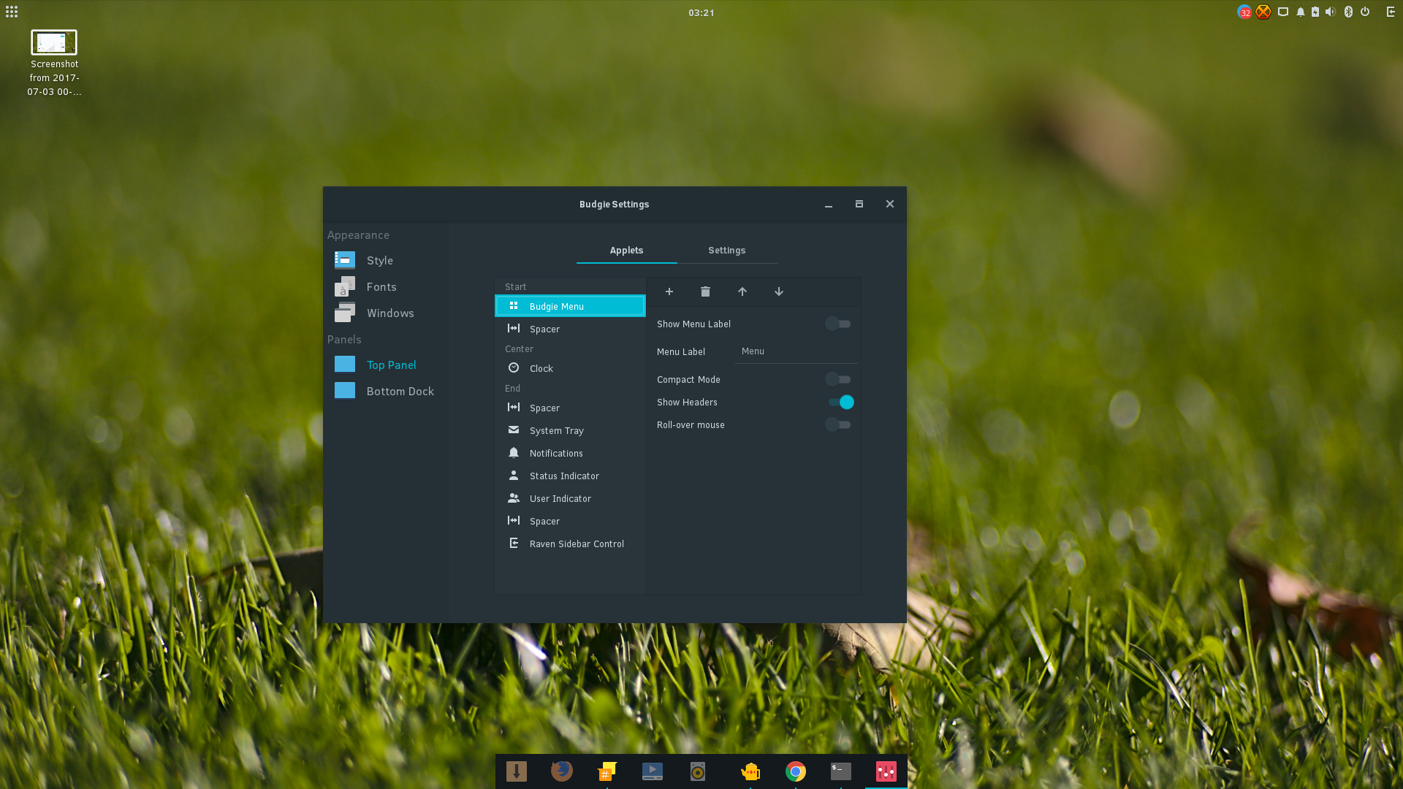Click the Budgie Settings dock icon
This screenshot has width=1403, height=789.
pos(886,771)
